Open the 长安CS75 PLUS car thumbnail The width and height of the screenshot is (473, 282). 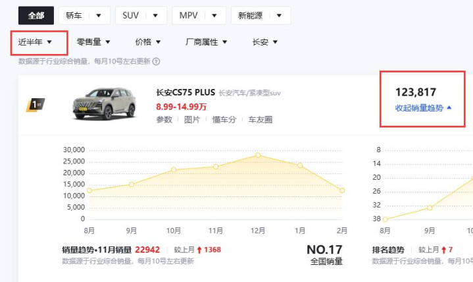[104, 103]
